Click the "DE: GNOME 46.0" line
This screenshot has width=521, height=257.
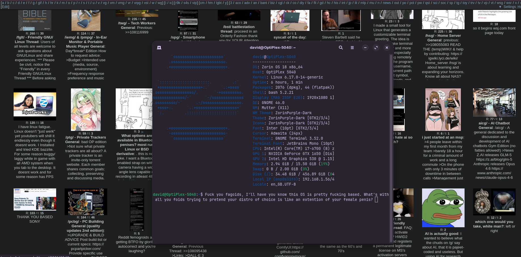(x=269, y=103)
